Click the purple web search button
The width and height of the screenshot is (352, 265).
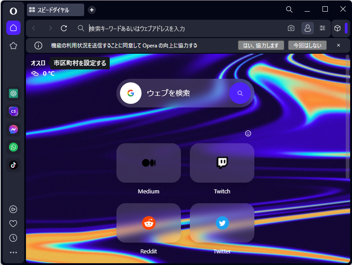pyautogui.click(x=240, y=93)
